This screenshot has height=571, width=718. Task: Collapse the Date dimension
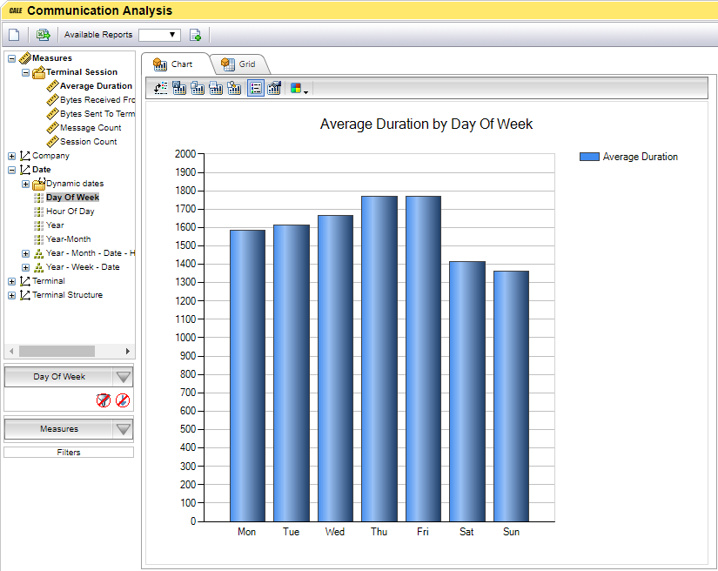[x=12, y=170]
